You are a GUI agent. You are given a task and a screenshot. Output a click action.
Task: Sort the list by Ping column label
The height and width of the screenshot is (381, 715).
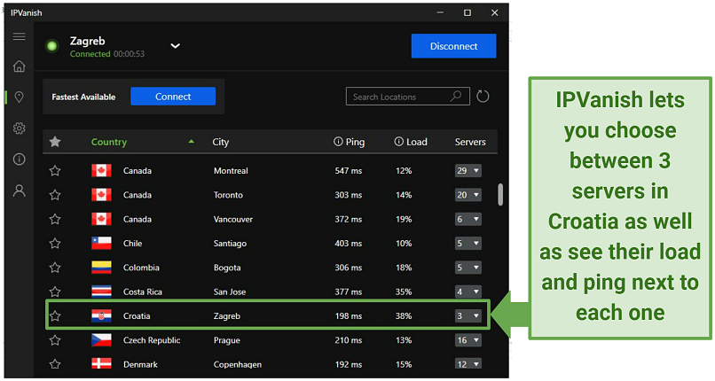click(355, 142)
